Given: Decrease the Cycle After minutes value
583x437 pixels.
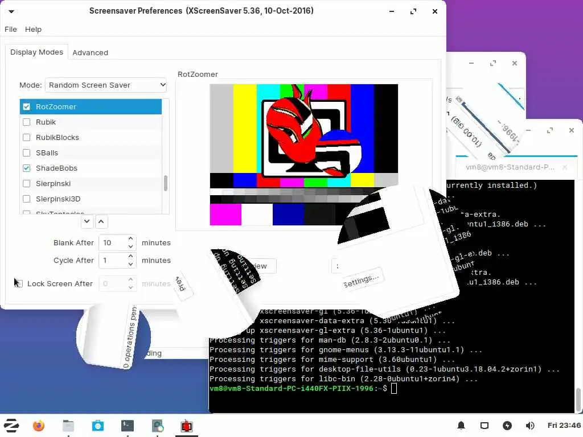Looking at the screenshot, I should 130,264.
